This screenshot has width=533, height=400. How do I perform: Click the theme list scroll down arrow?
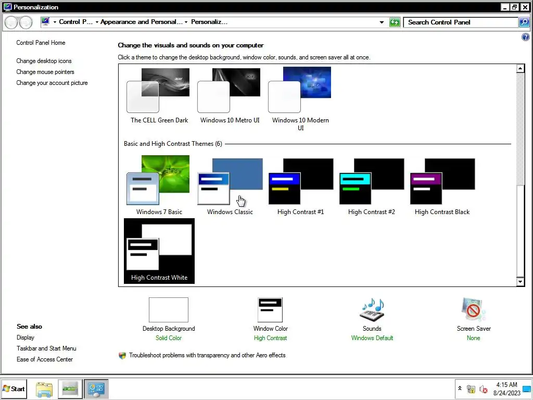click(520, 282)
